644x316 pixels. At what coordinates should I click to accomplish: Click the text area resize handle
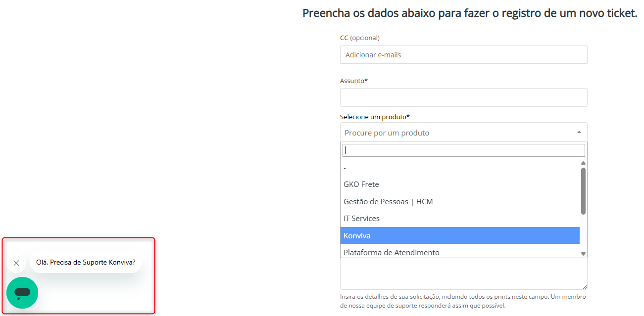click(584, 286)
